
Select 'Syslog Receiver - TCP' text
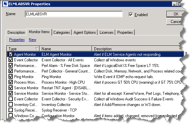click(59, 110)
